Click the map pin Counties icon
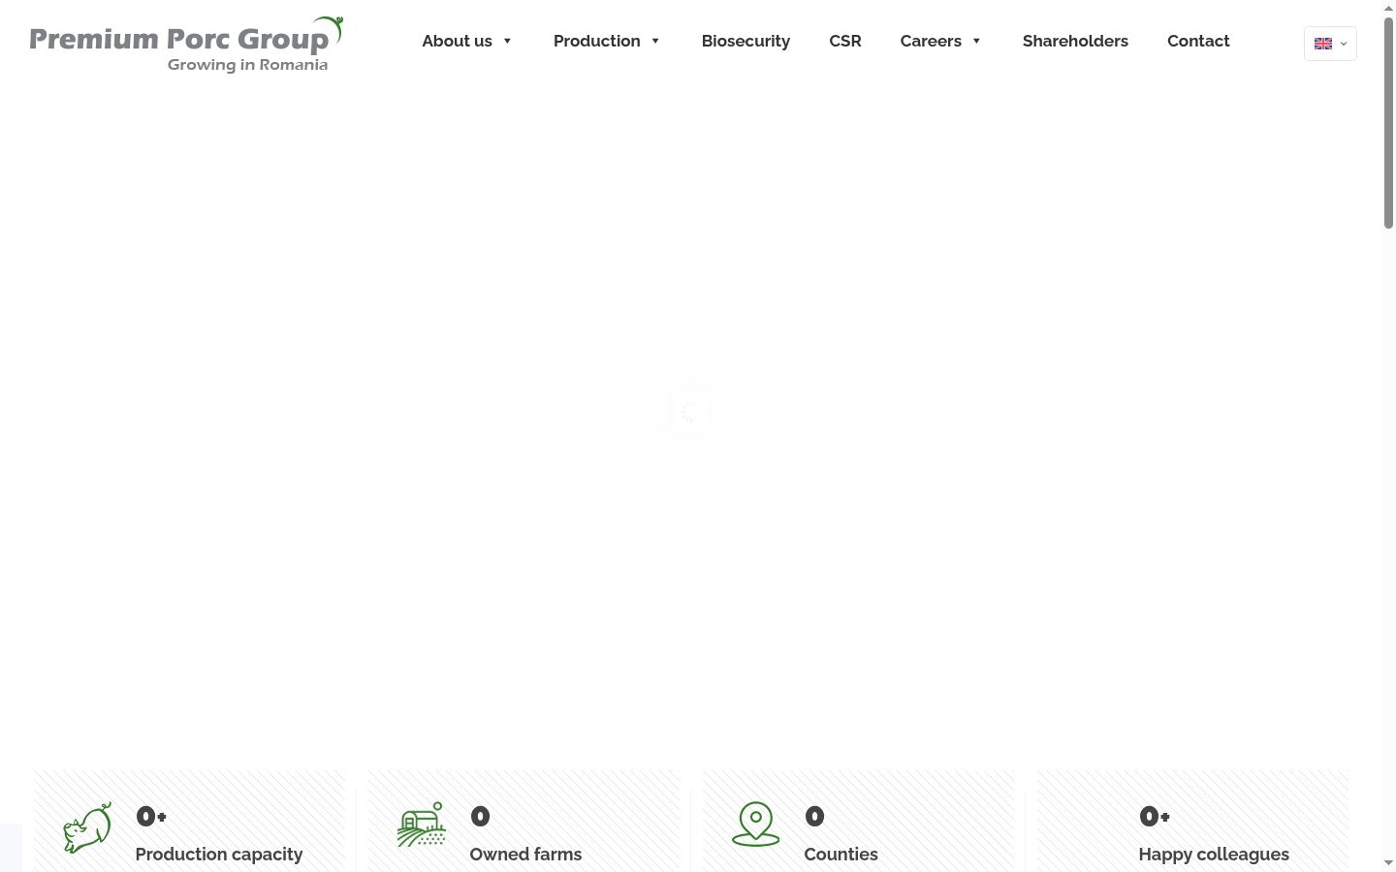The height and width of the screenshot is (872, 1396). (x=756, y=825)
